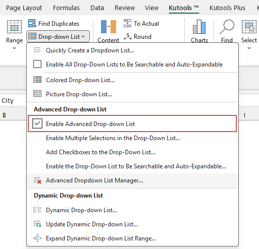Expand the chevron under Select
Viewport: 259px width, 249px height.
[x=249, y=48]
